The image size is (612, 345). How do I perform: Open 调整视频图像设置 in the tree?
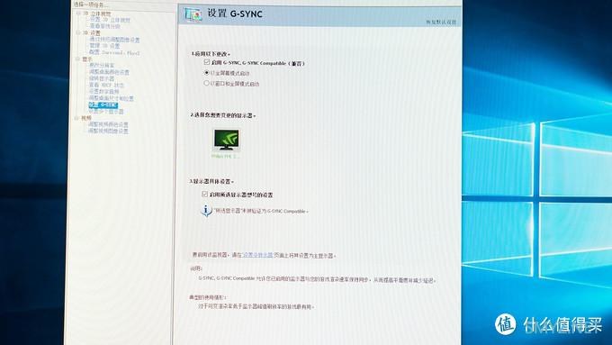pos(108,131)
